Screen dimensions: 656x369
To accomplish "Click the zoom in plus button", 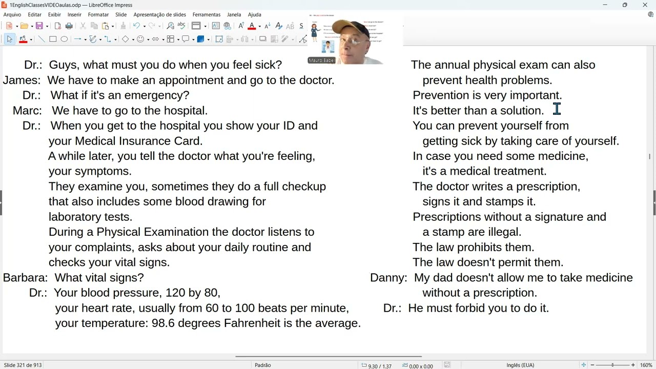I will point(633,365).
